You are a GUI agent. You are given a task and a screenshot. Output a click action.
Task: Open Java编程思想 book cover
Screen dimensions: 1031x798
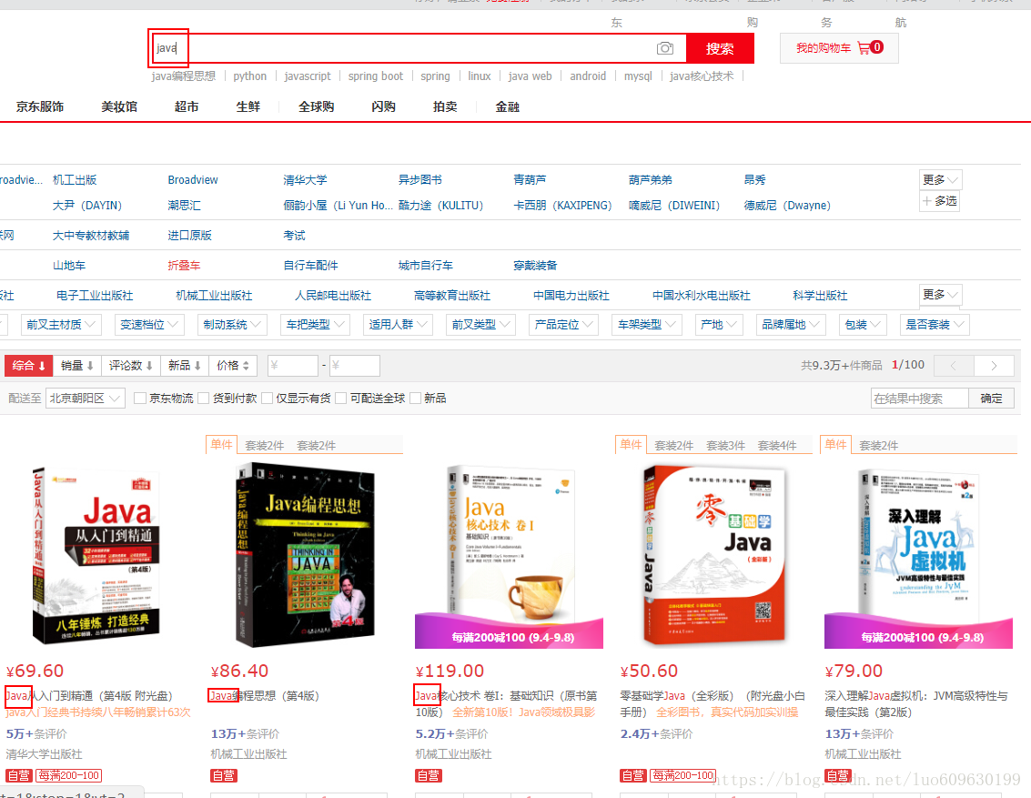(x=305, y=555)
